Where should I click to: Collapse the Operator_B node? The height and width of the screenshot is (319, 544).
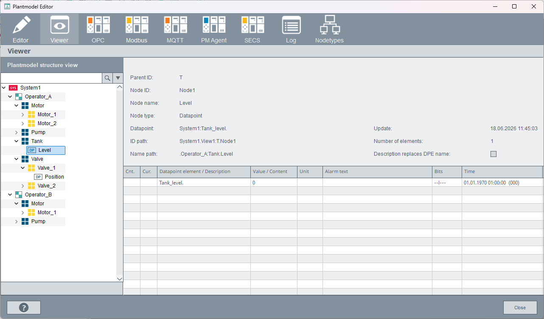[10, 195]
